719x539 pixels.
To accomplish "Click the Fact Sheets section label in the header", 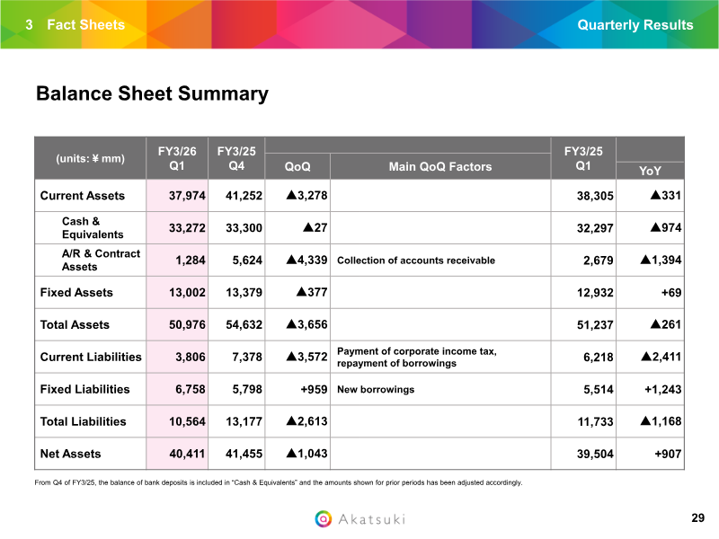I will point(85,24).
